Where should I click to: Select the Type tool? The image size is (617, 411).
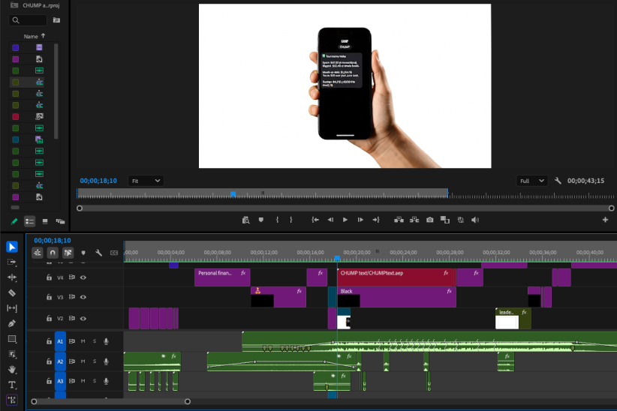coord(12,385)
